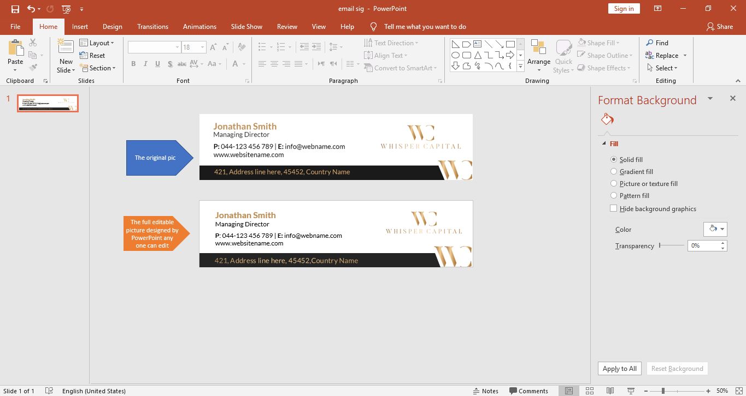Select the Fill paint bucket tab icon
The image size is (746, 396).
[607, 119]
